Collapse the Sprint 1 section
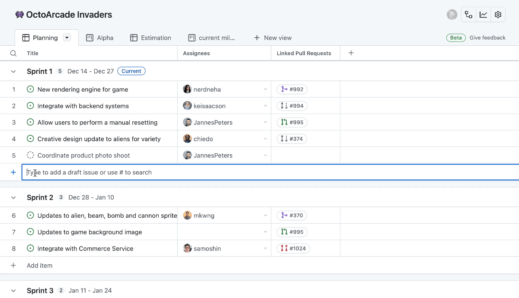 tap(13, 71)
